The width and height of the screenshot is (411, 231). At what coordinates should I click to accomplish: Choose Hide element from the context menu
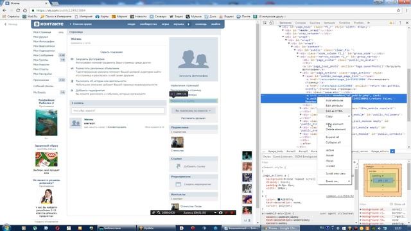[334, 124]
